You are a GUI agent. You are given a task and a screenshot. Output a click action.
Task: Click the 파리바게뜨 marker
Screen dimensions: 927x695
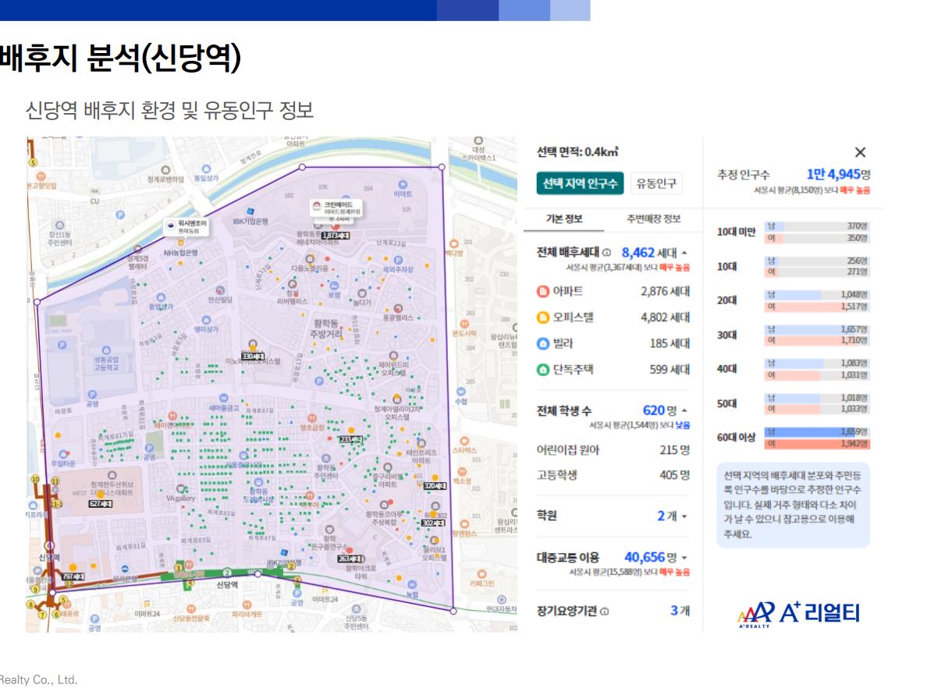point(247,605)
